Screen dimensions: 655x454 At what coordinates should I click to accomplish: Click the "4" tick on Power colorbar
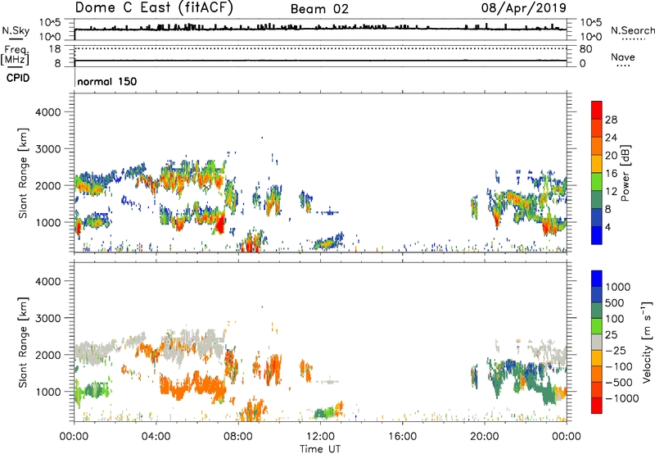[608, 227]
